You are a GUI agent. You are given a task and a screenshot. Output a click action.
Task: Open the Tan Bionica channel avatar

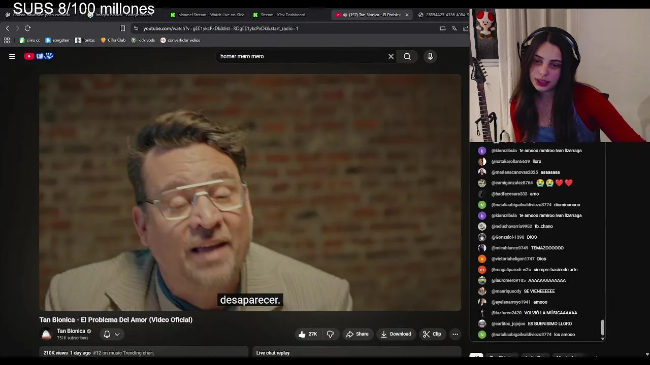[46, 334]
